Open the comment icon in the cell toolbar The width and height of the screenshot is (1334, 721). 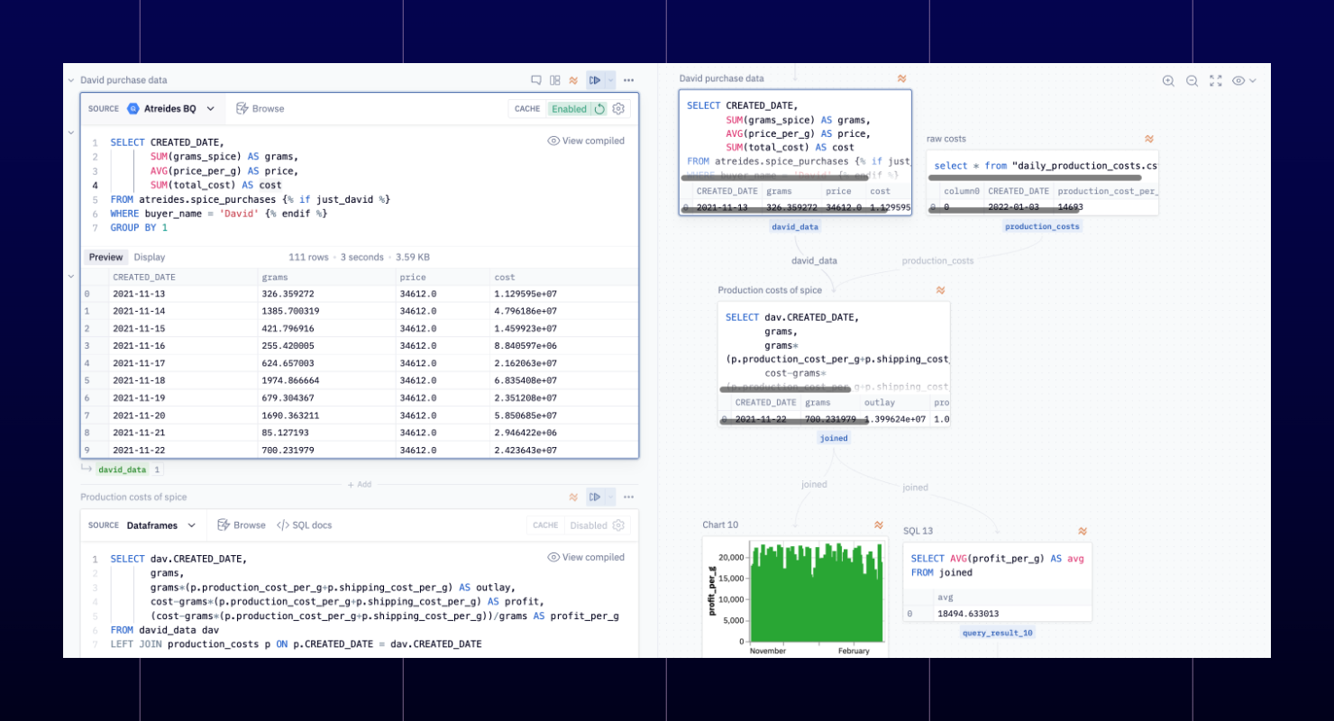(x=535, y=80)
